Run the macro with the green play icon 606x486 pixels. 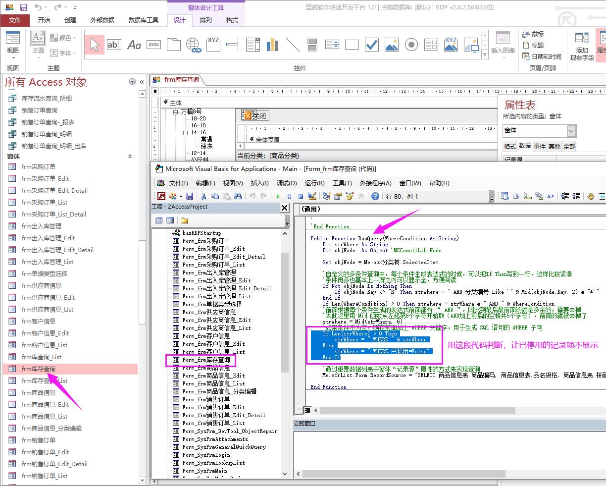pos(278,196)
